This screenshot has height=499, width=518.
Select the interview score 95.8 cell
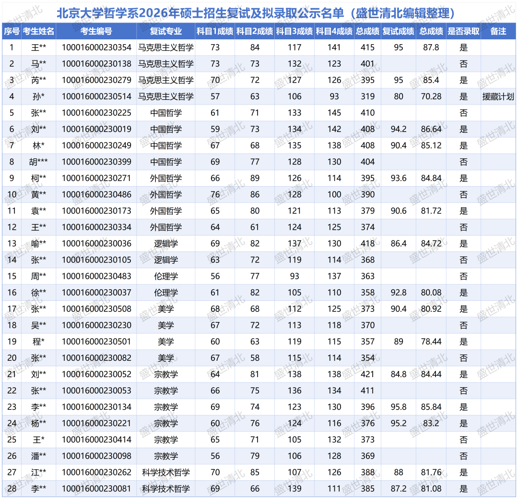[x=398, y=407]
